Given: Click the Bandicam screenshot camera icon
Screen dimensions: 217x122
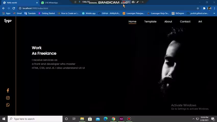Looking at the screenshot, I should [133, 2].
